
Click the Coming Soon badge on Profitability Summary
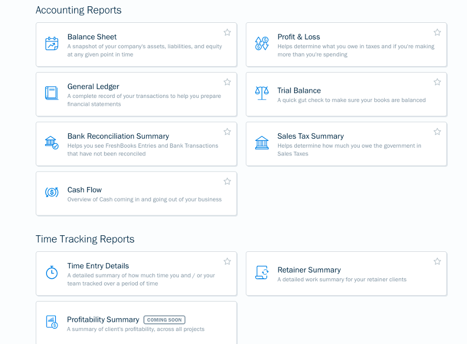[x=165, y=320]
